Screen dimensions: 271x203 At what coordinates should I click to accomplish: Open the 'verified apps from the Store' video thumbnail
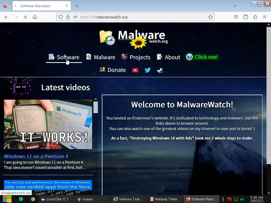click(x=48, y=187)
